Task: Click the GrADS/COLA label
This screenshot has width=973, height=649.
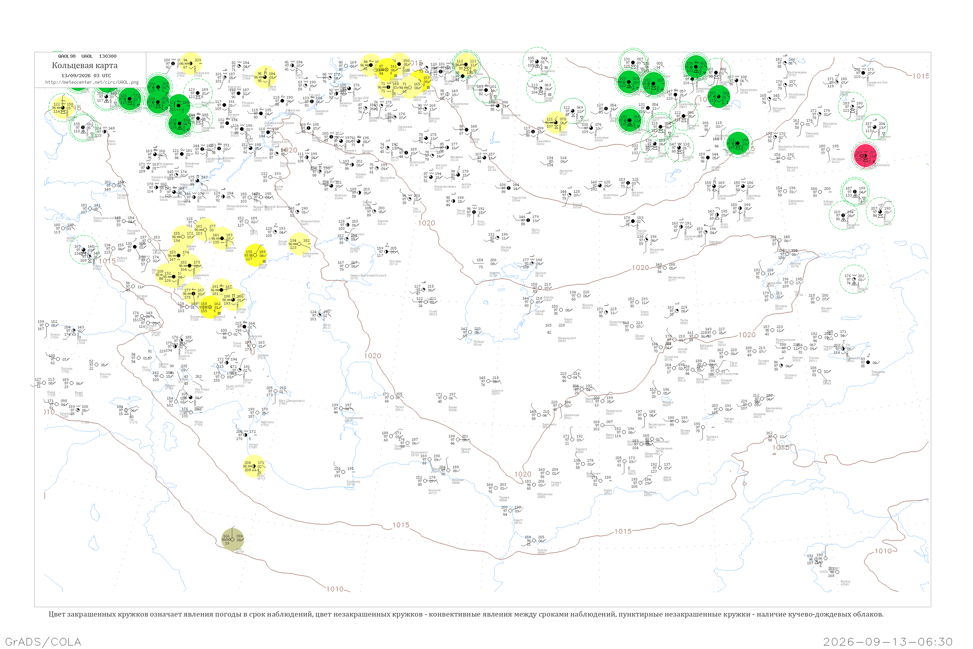Action: (43, 642)
